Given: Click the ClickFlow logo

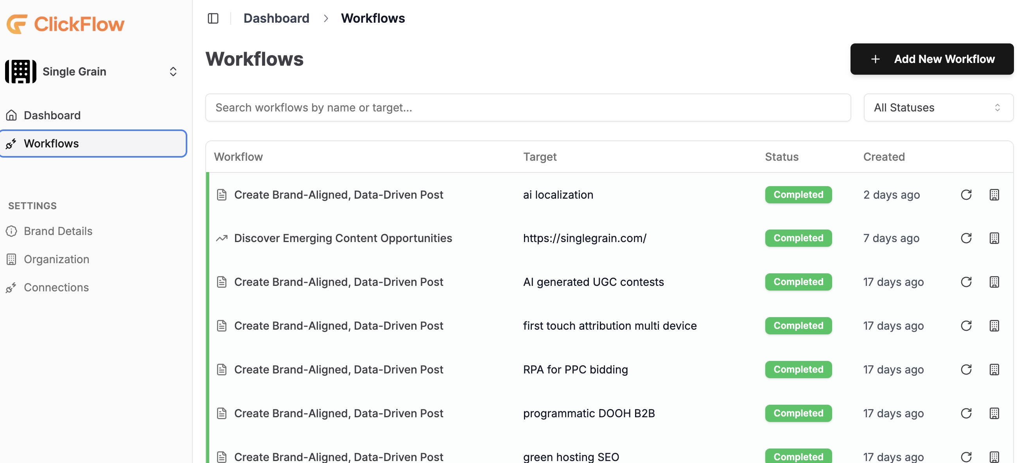Looking at the screenshot, I should 65,24.
